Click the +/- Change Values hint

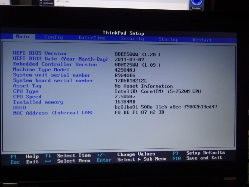click(x=126, y=154)
